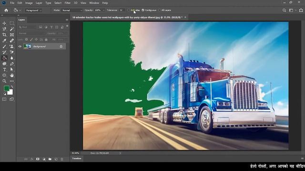Enable the All Layers checkbox

(x=159, y=10)
